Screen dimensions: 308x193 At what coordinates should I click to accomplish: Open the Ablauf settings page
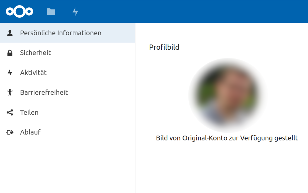point(30,132)
